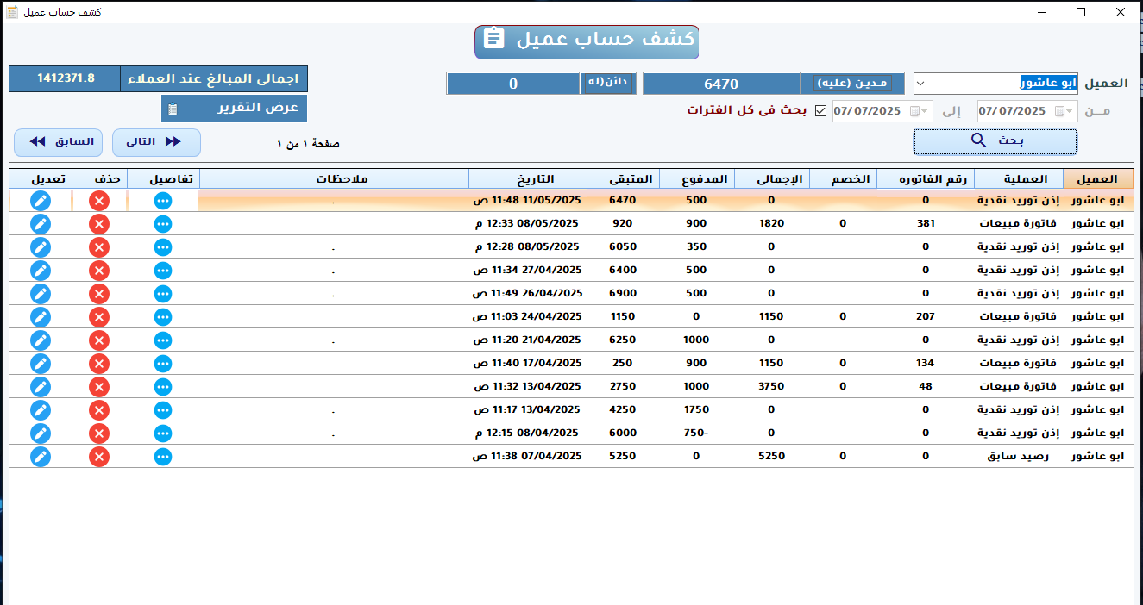Open details icon for the 08/04/2025 row
The image size is (1143, 605).
pyautogui.click(x=163, y=433)
